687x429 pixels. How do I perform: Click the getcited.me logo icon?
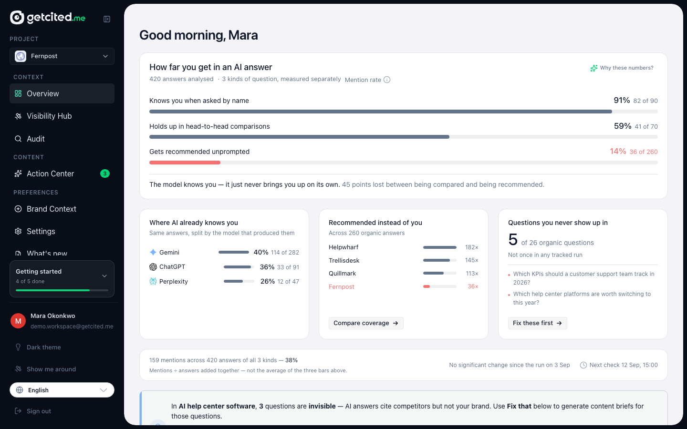(x=17, y=18)
